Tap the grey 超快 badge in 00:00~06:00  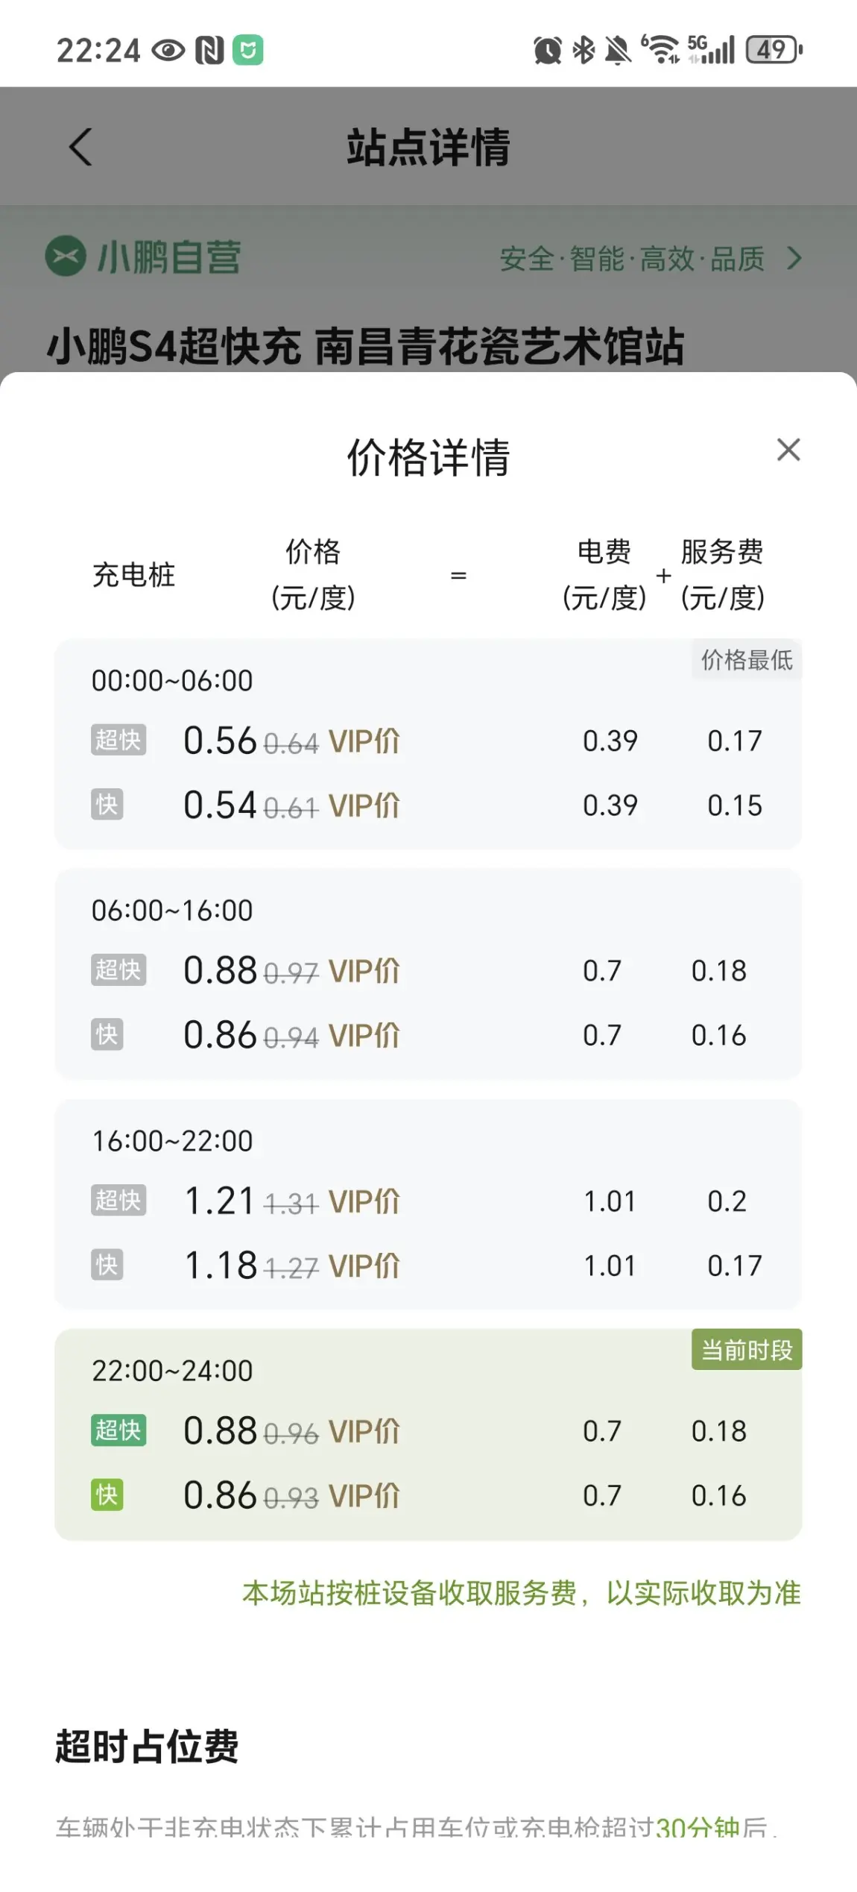[x=118, y=740]
